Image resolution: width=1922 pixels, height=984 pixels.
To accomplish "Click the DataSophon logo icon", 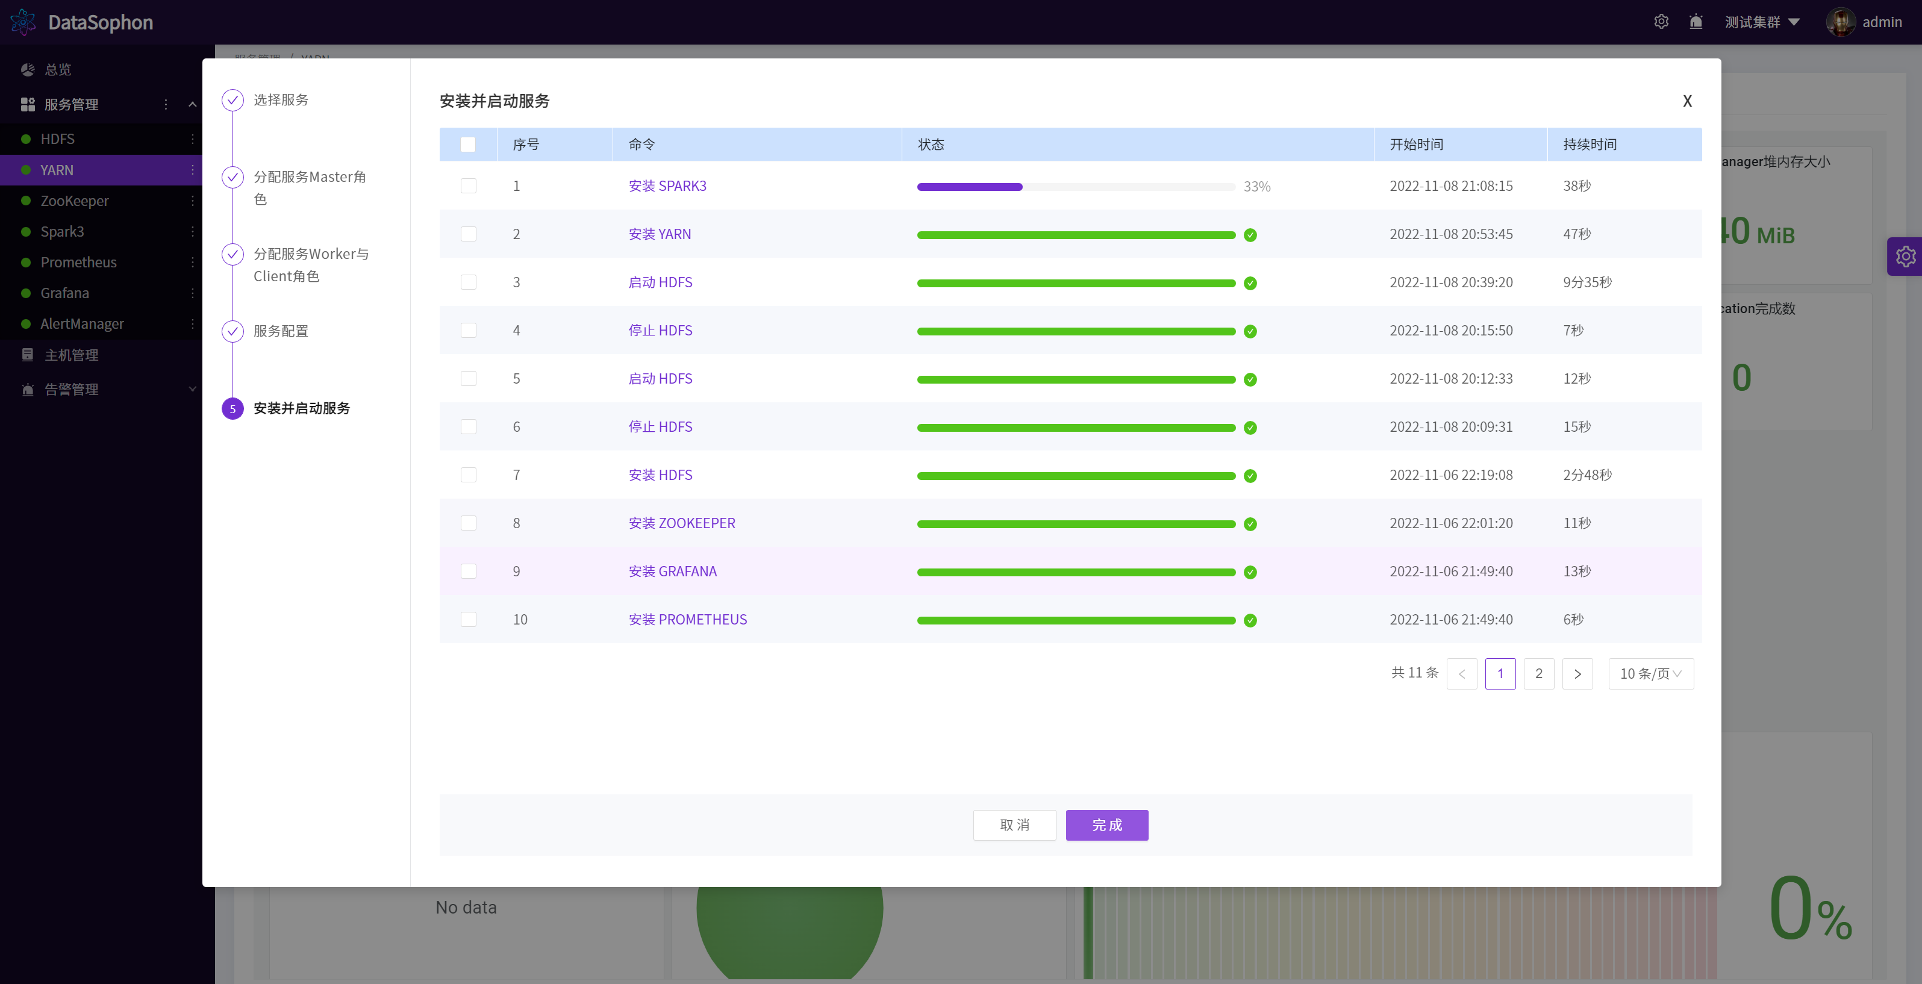I will [x=23, y=22].
